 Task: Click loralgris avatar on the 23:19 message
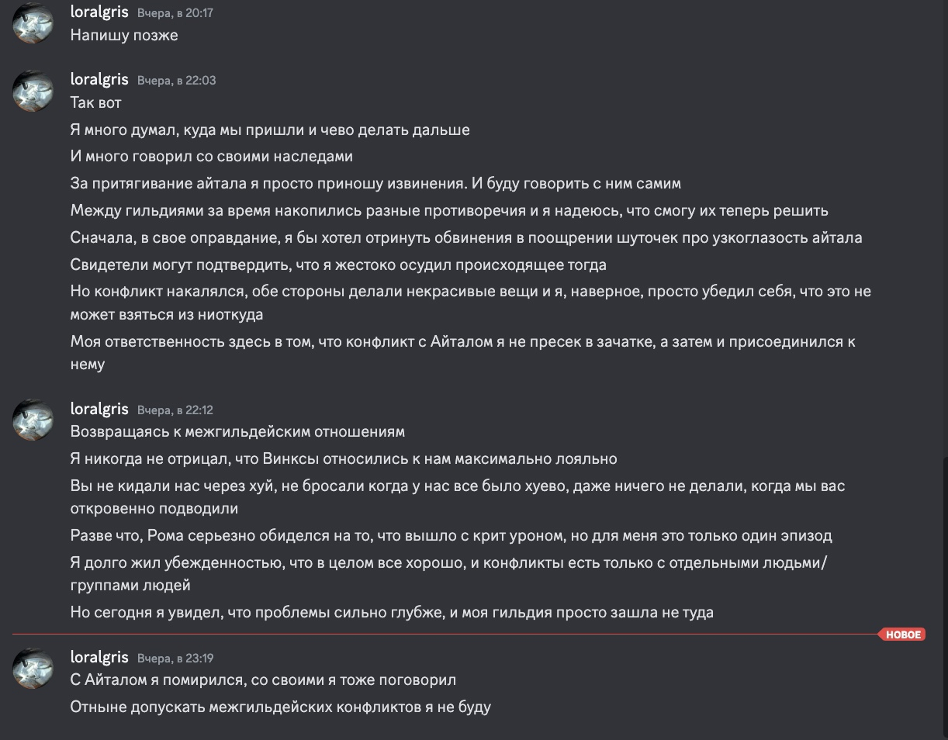[33, 668]
